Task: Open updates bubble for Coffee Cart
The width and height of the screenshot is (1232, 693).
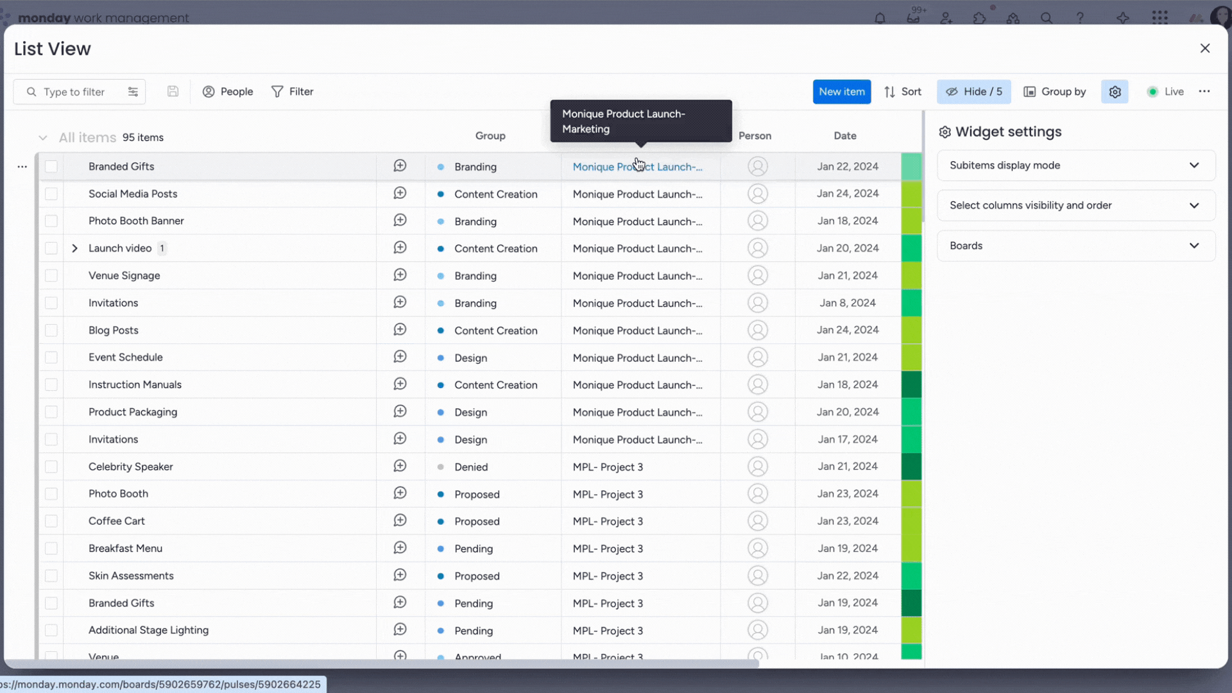Action: pos(400,520)
